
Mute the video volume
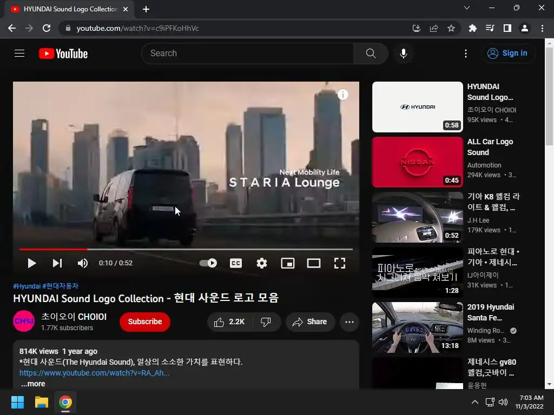tap(83, 263)
